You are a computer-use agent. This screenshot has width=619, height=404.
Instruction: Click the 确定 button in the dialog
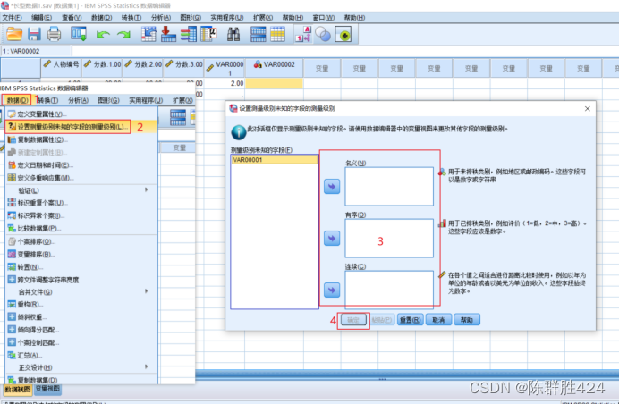tap(353, 320)
